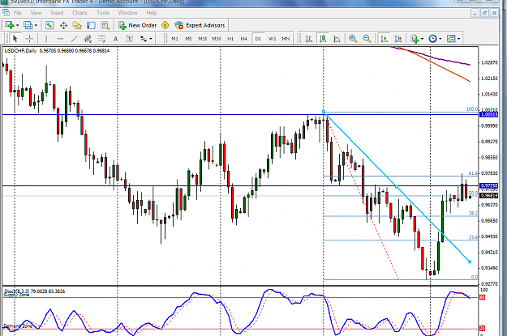The height and width of the screenshot is (336, 507).
Task: Open the Window menu
Action: point(127,13)
